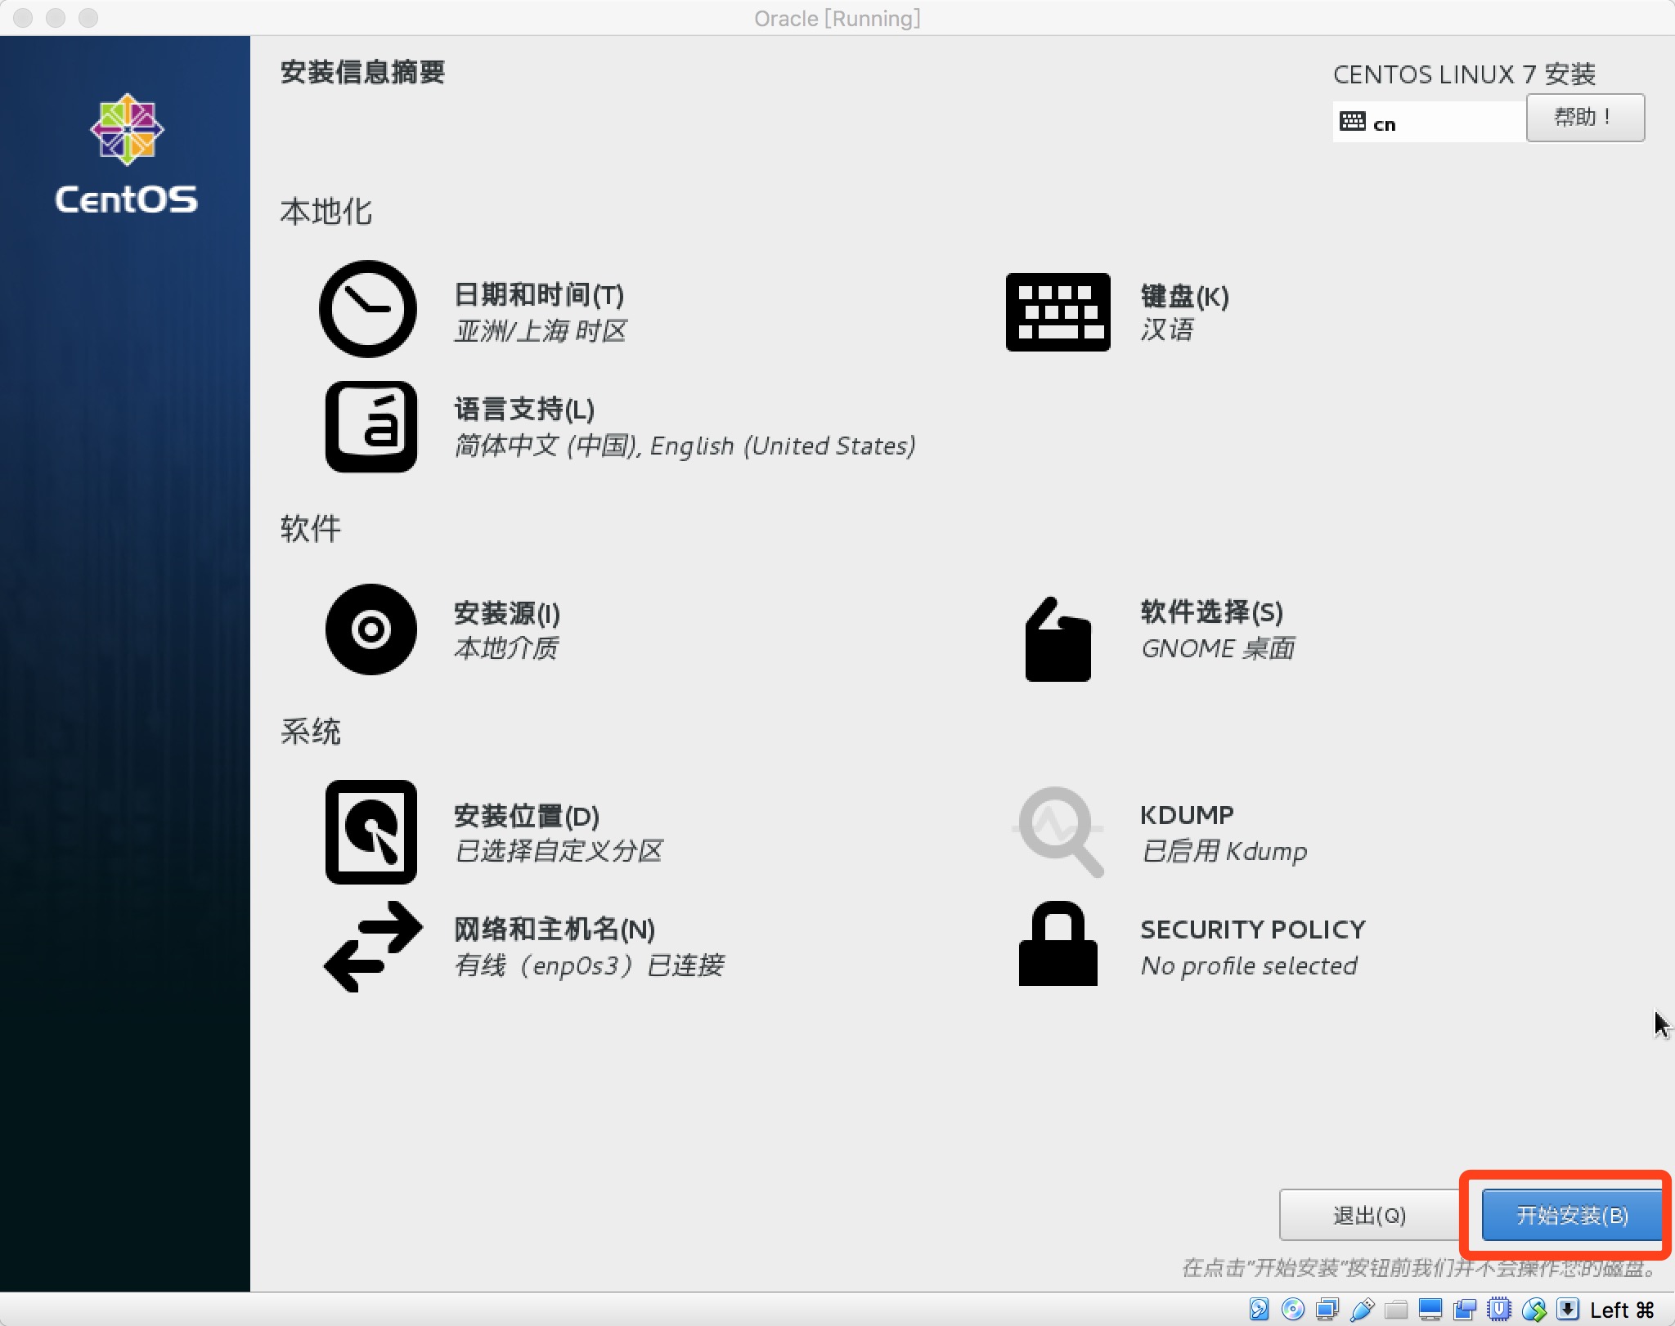Click the cn keyboard layout indicator

tap(1384, 123)
